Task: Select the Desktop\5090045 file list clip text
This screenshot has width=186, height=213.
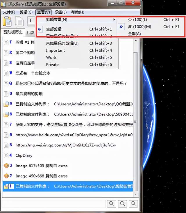Action: tap(74, 114)
